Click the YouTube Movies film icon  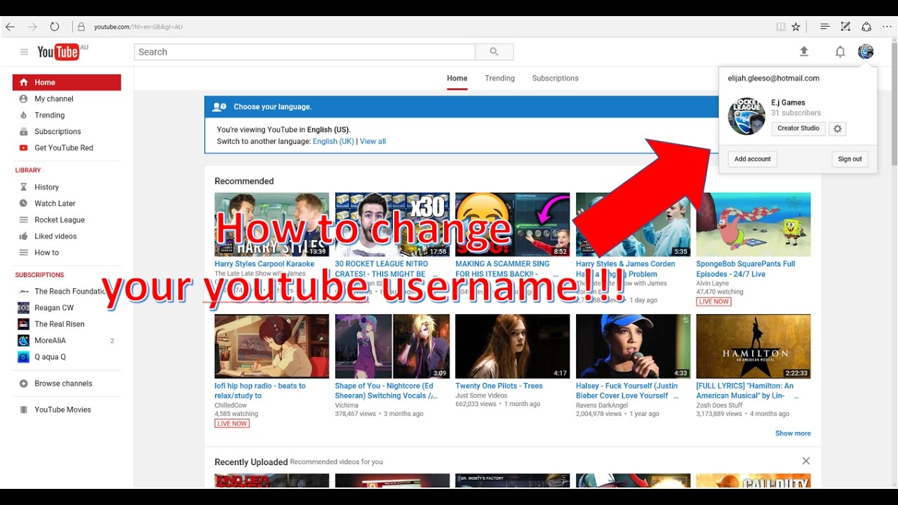23,410
